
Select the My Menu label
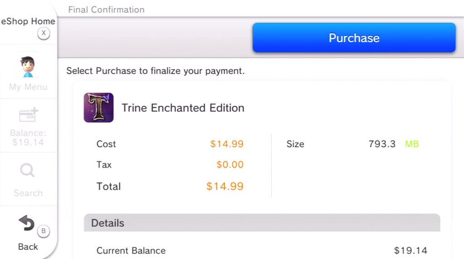click(x=28, y=87)
